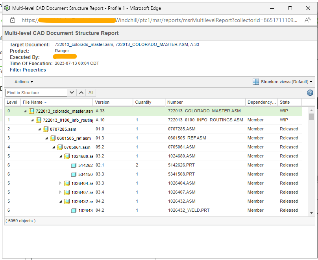Open the 722013_colorado_master.asm target document link
This screenshot has width=318, height=260.
84,45
